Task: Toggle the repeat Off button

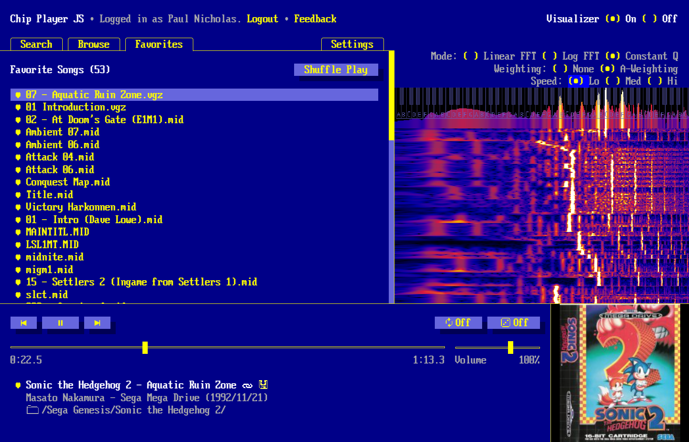Action: click(458, 323)
